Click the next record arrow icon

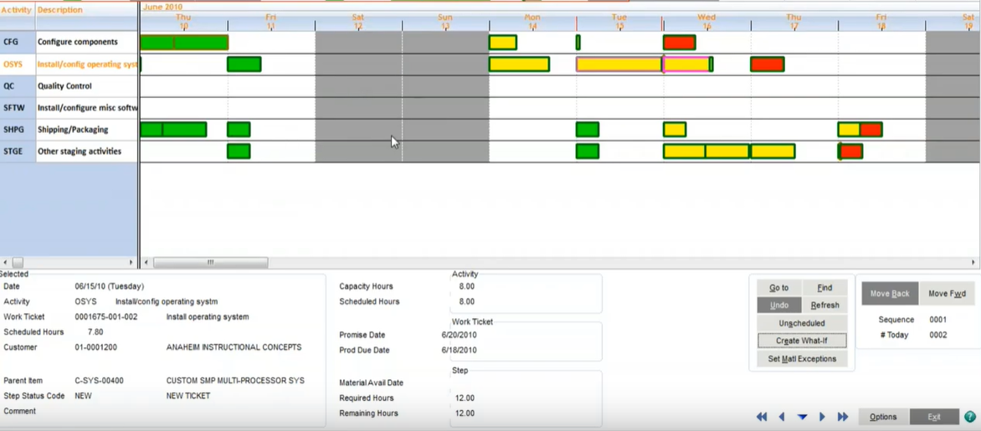coord(822,417)
